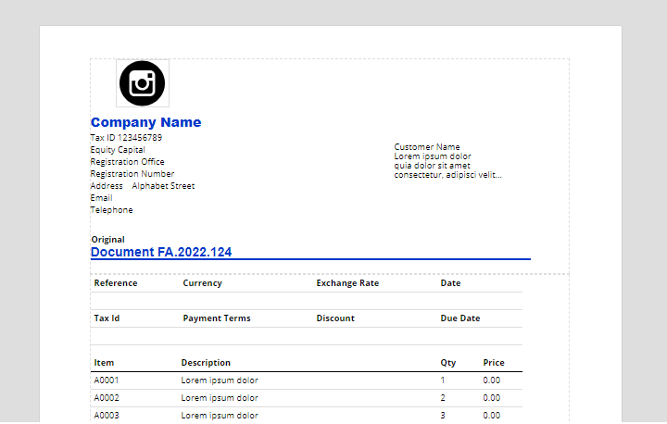
Task: Click the Tax ID 123456789 line
Action: (x=126, y=138)
